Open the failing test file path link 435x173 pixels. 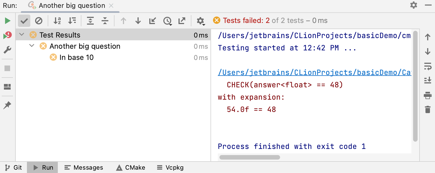pos(314,73)
